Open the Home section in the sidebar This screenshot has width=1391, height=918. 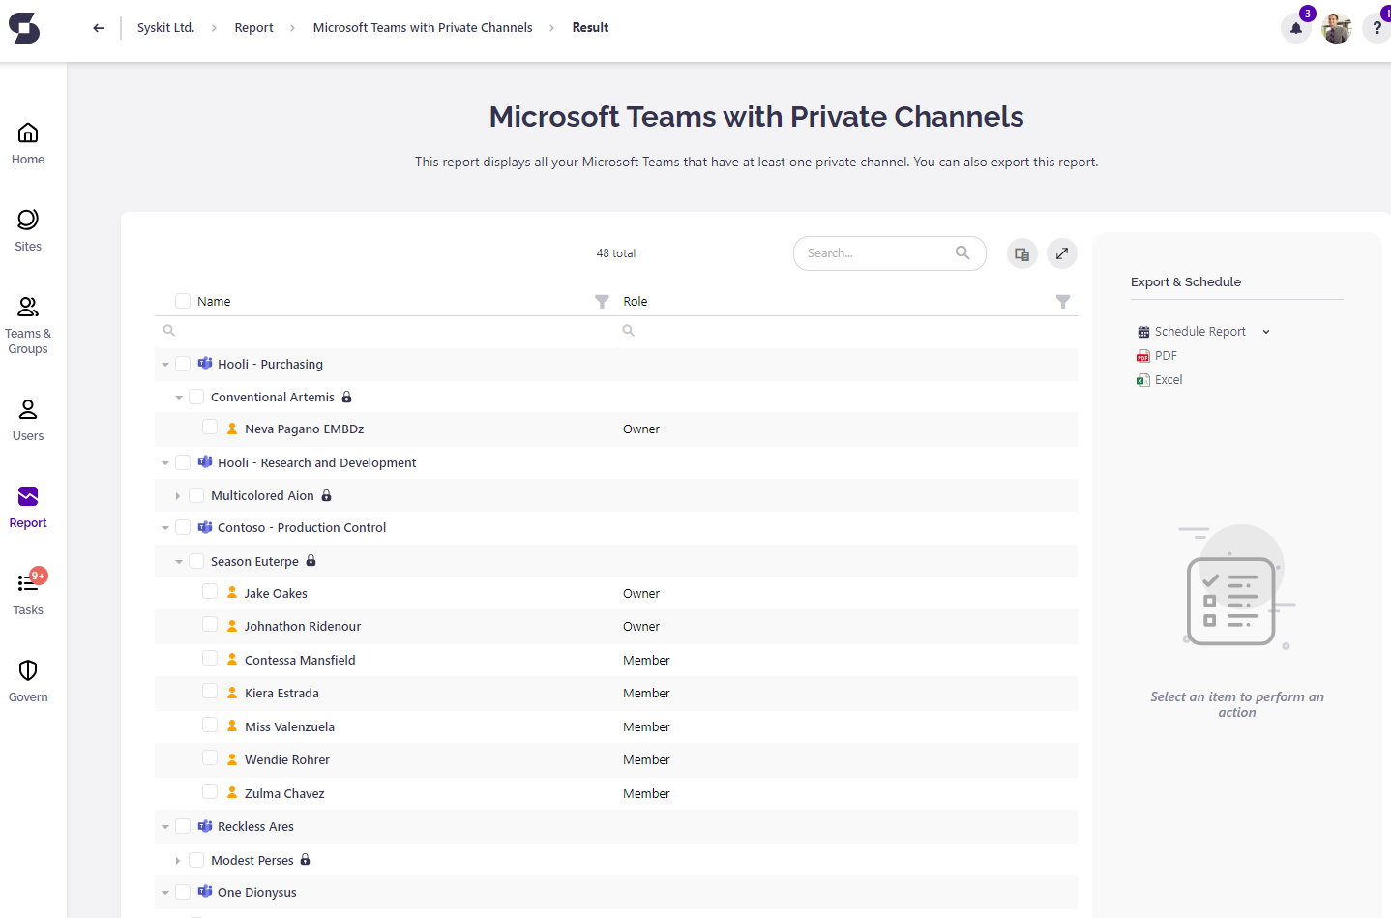[27, 143]
